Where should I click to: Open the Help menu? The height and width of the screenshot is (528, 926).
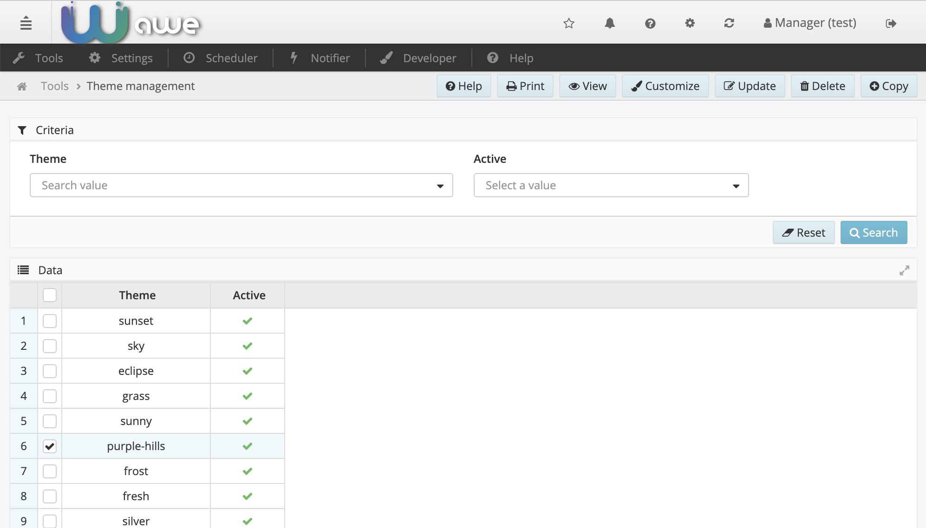pos(521,58)
